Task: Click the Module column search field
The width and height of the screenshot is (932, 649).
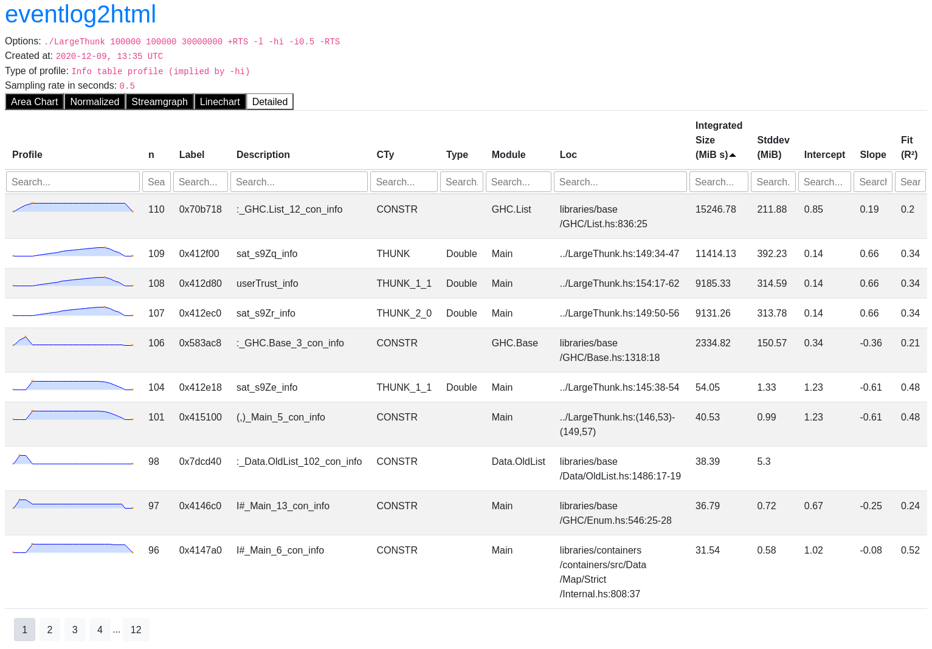Action: click(x=518, y=182)
